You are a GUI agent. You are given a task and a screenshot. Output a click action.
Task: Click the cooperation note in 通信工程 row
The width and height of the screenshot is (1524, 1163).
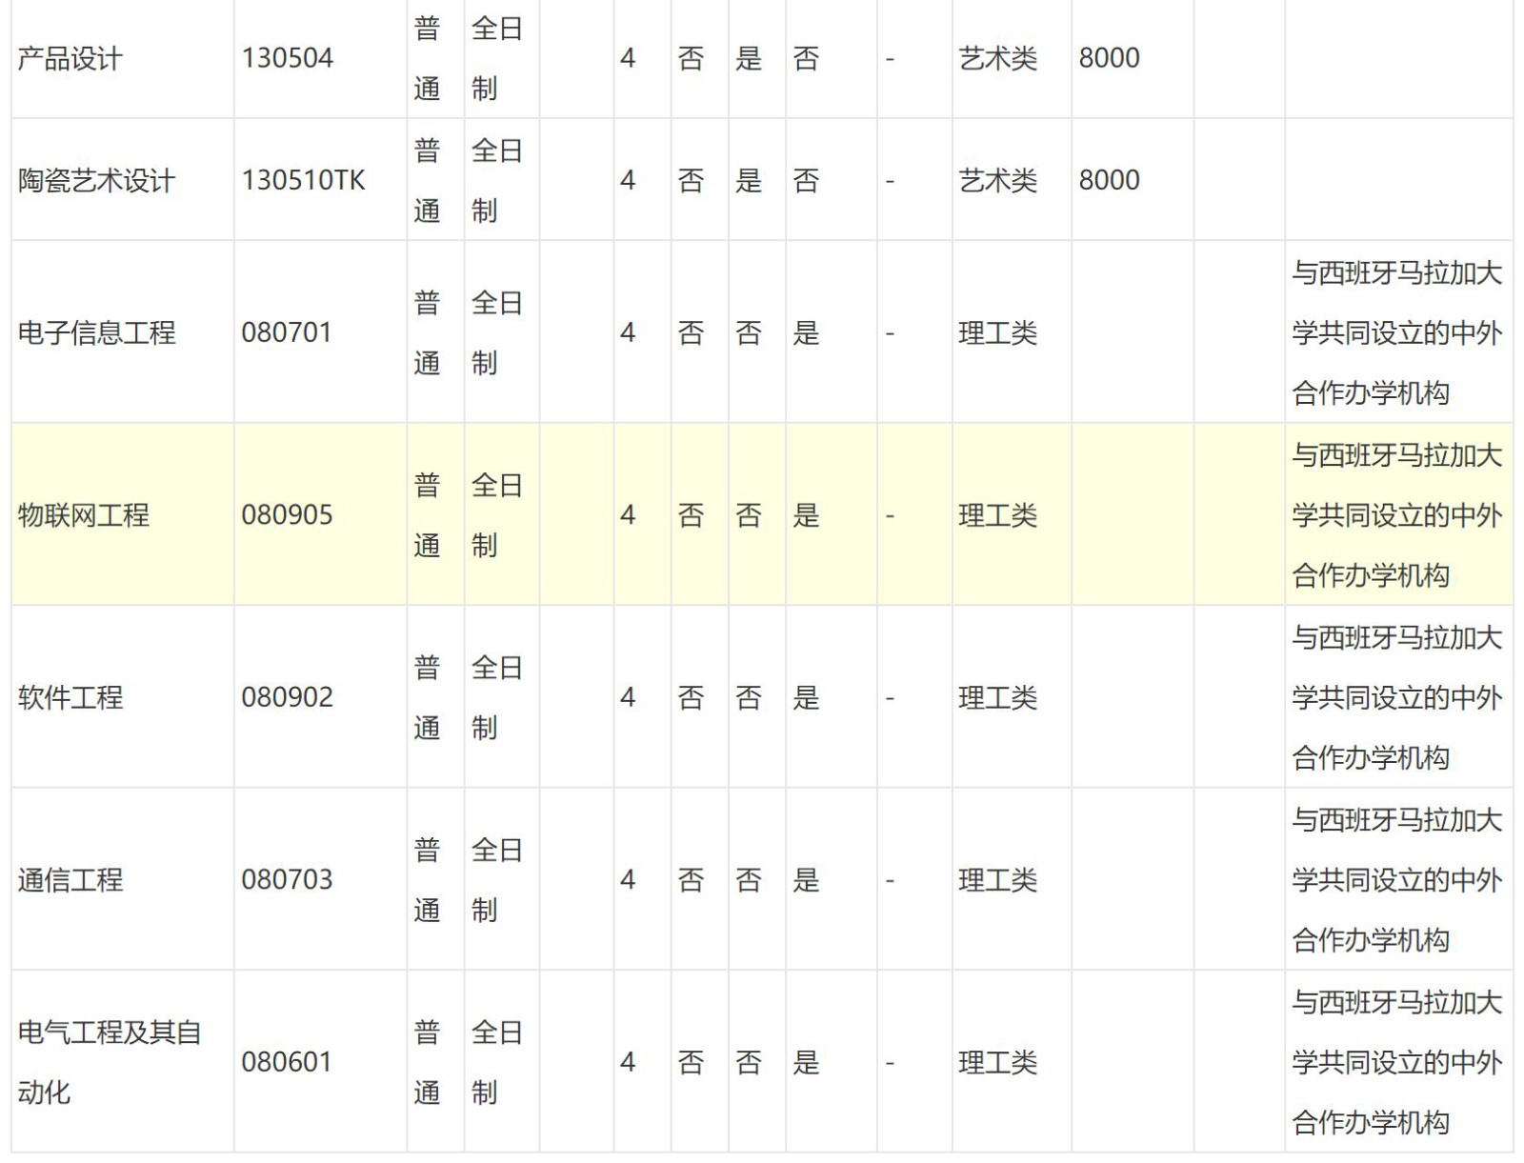[1397, 880]
